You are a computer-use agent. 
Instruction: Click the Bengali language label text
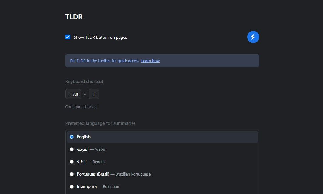91,162
